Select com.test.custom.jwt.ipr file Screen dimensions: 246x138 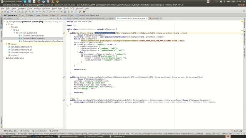coord(22,49)
